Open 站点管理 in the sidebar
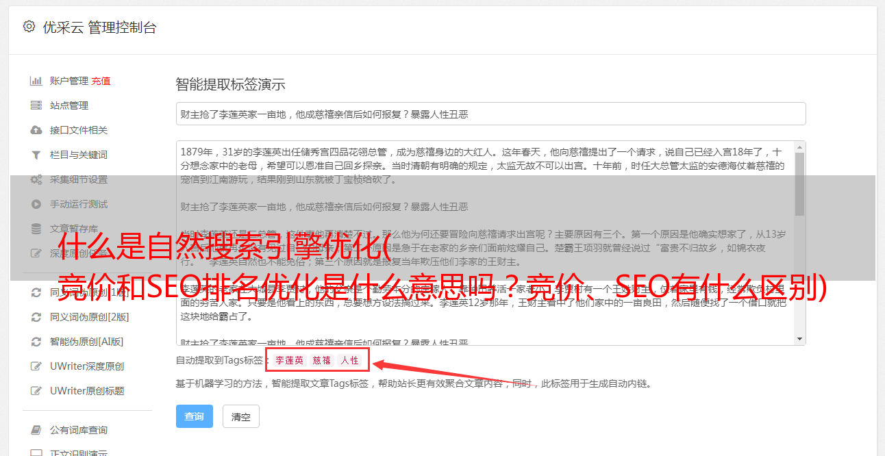Image resolution: width=885 pixels, height=456 pixels. click(x=69, y=105)
